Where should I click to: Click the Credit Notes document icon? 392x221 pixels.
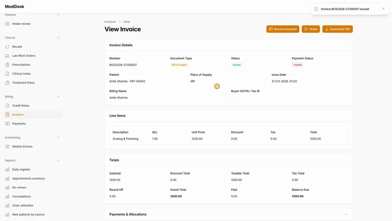pyautogui.click(x=7, y=106)
